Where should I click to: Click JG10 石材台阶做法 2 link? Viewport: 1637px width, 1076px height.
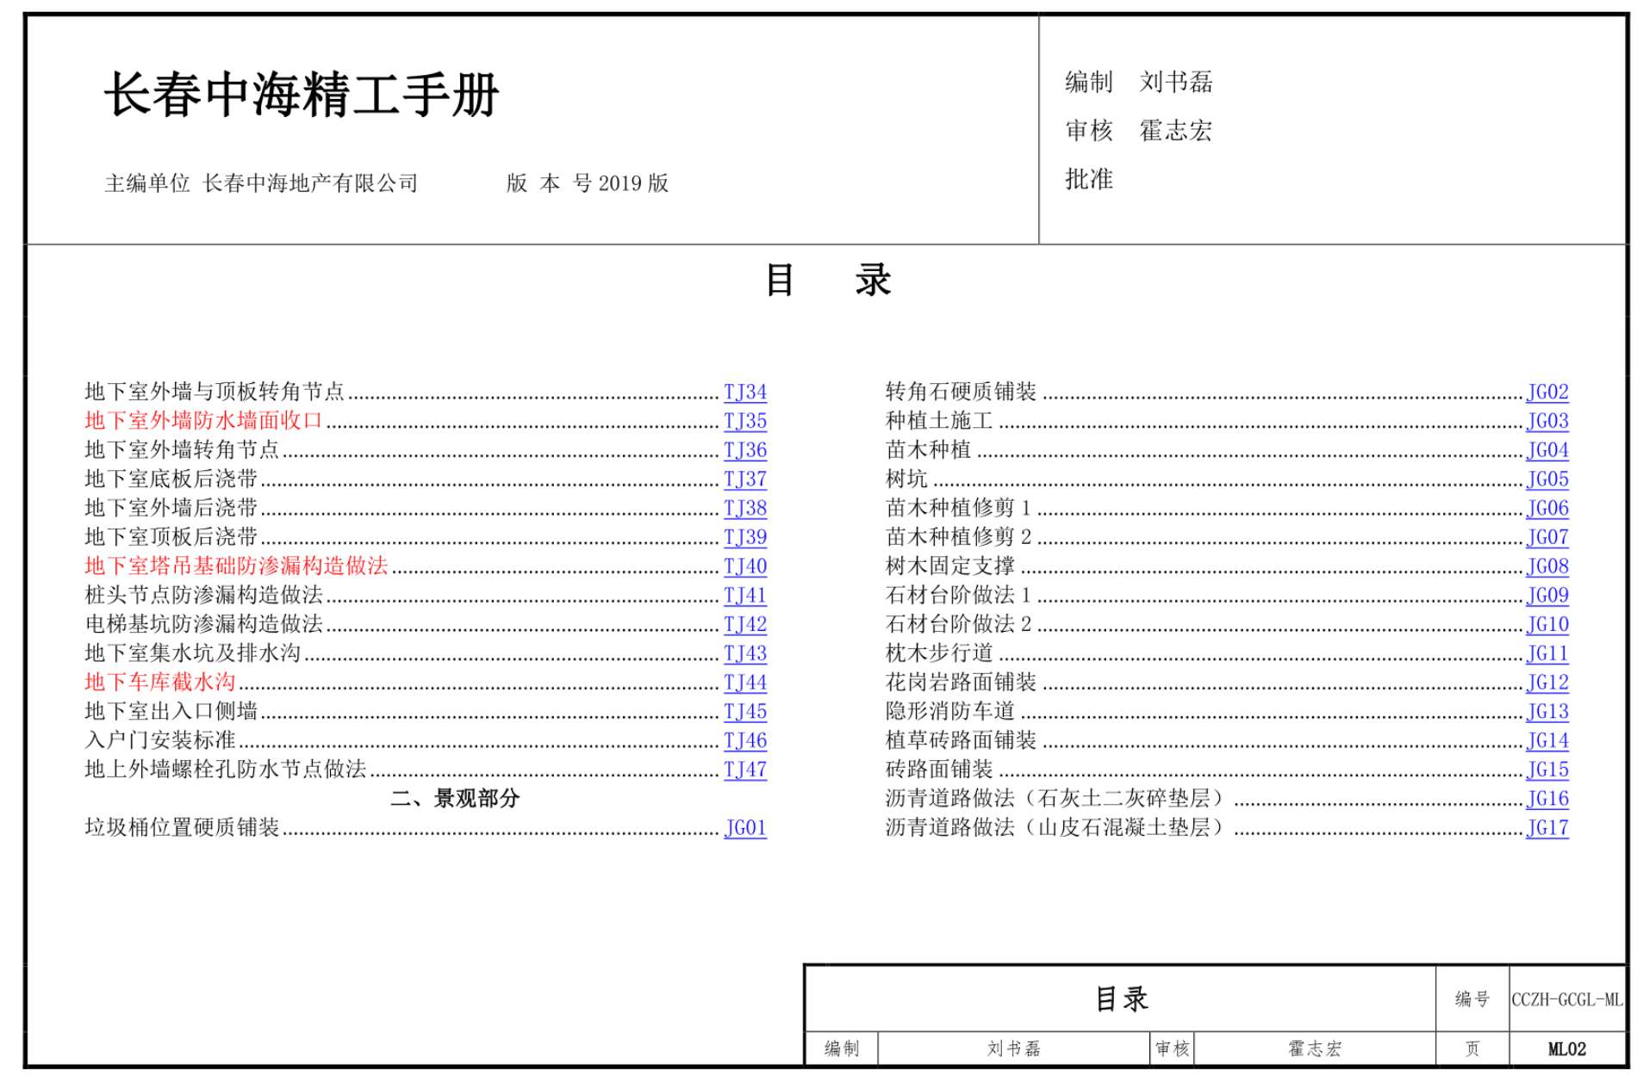click(1547, 625)
